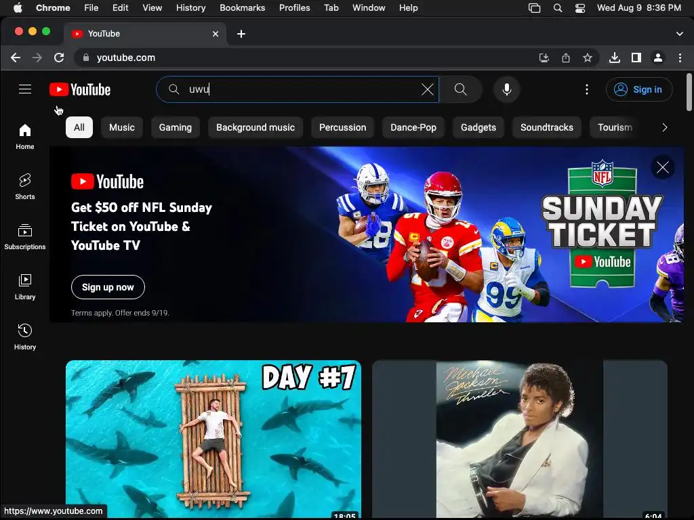Click the page vertical scrollbar

pyautogui.click(x=689, y=92)
